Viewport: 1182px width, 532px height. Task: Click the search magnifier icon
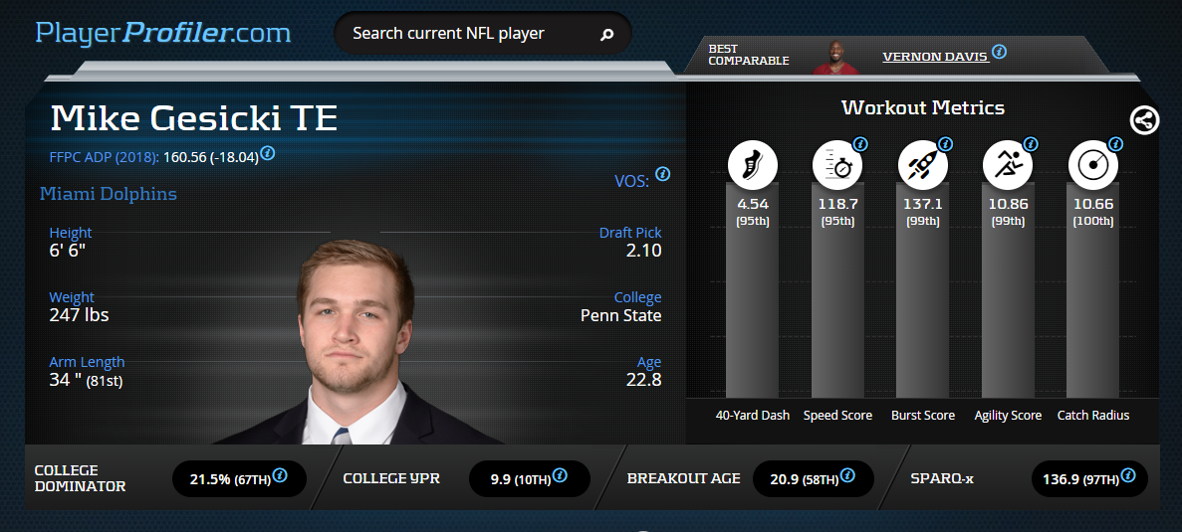(x=606, y=35)
